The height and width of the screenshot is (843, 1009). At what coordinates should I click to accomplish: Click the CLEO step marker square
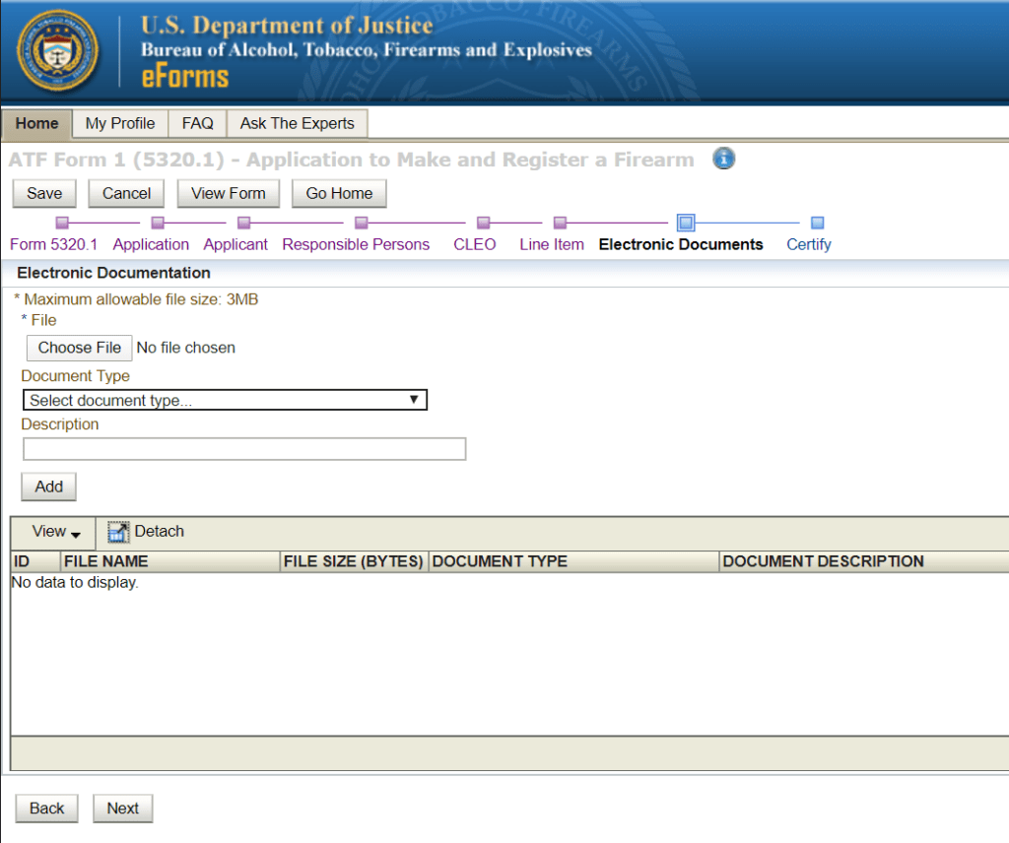pyautogui.click(x=483, y=223)
